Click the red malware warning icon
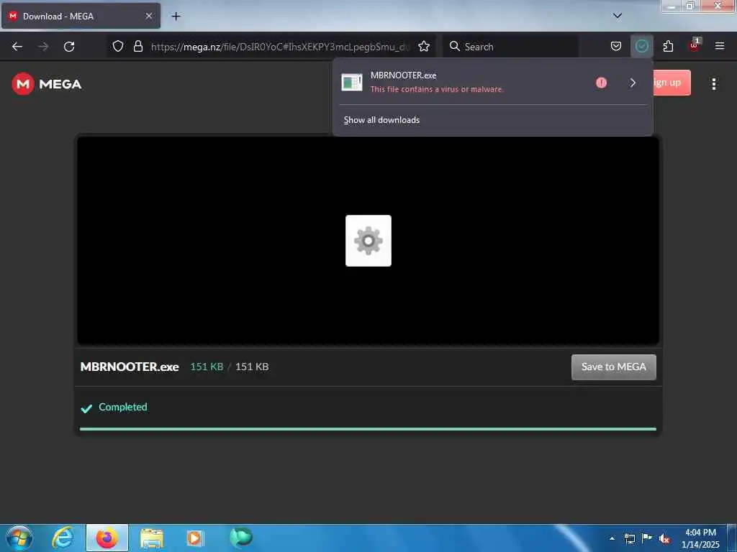 tap(601, 83)
